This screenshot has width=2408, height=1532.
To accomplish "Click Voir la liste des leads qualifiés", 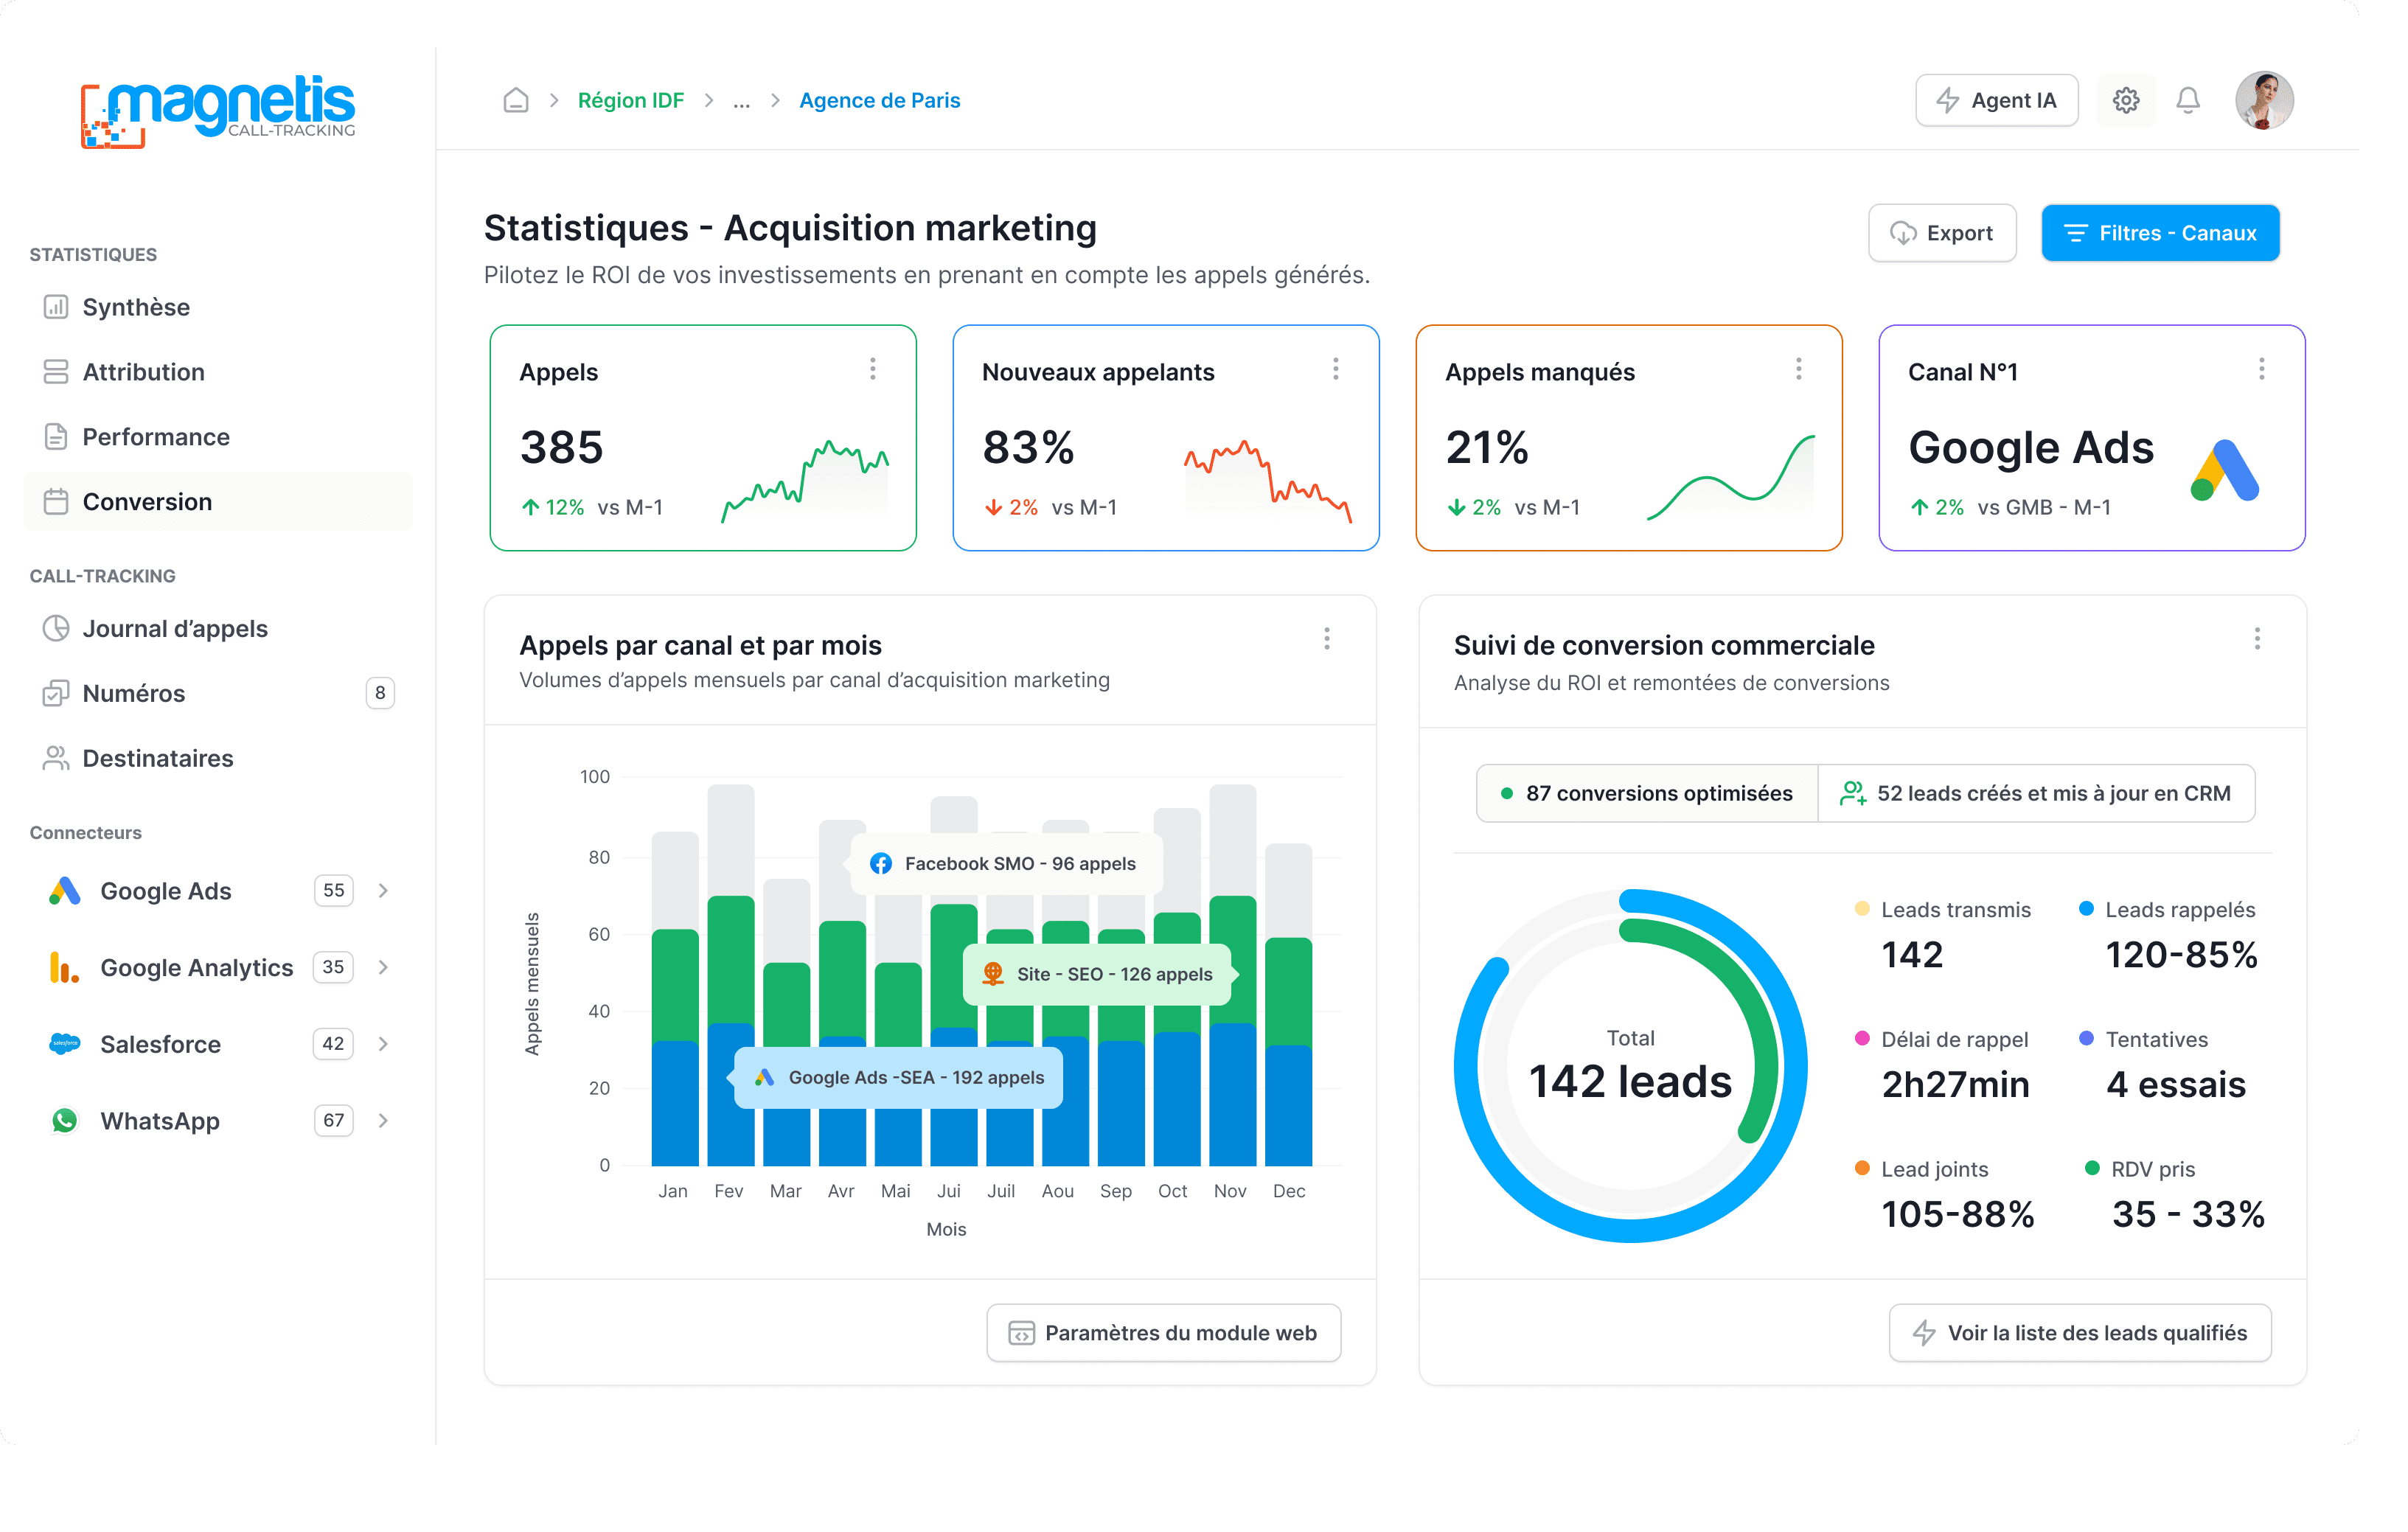I will pos(2079,1332).
